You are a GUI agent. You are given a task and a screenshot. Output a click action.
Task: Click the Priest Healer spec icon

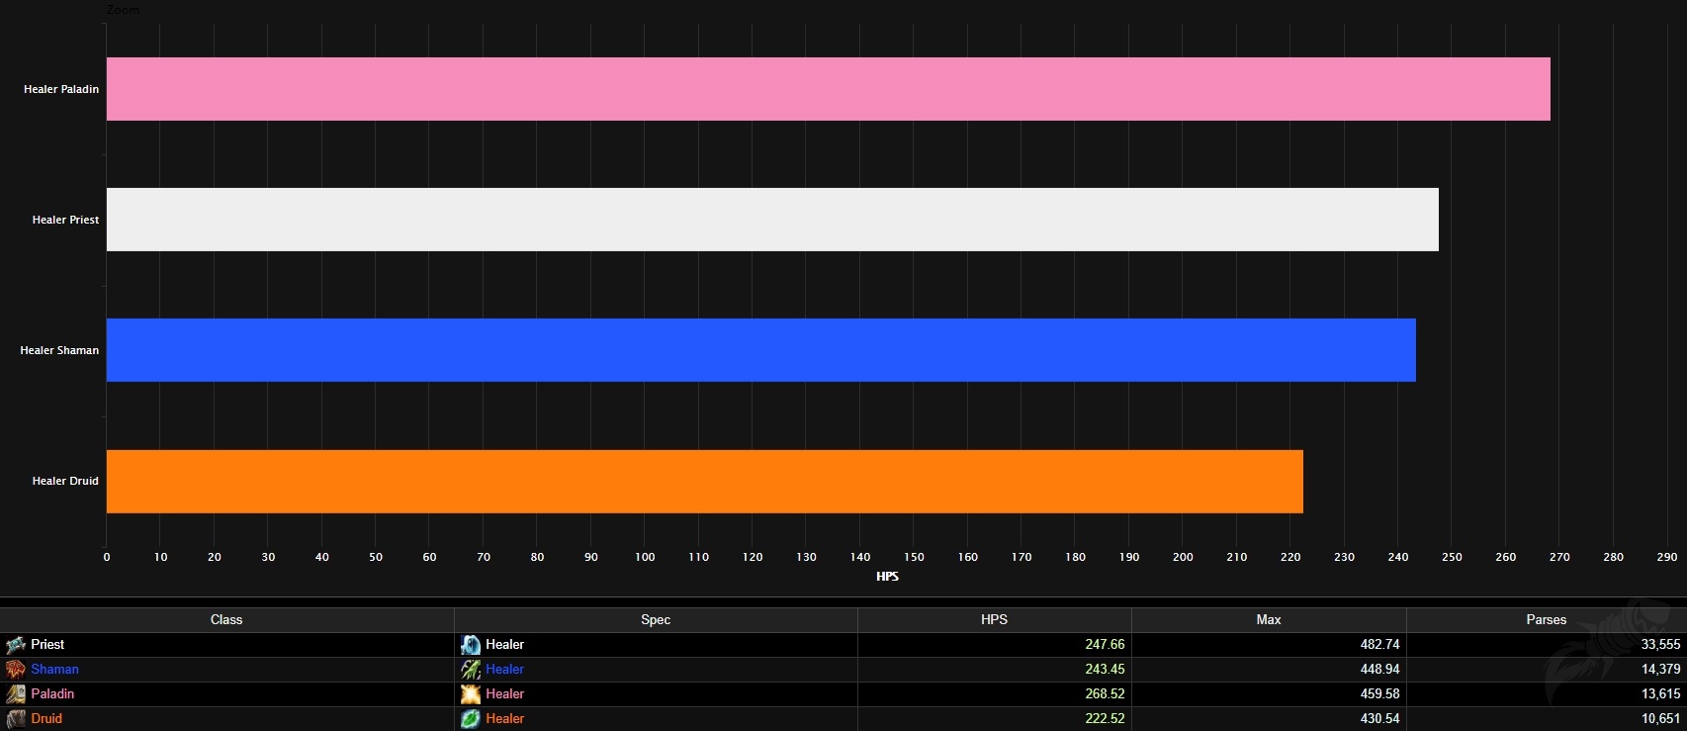point(471,645)
